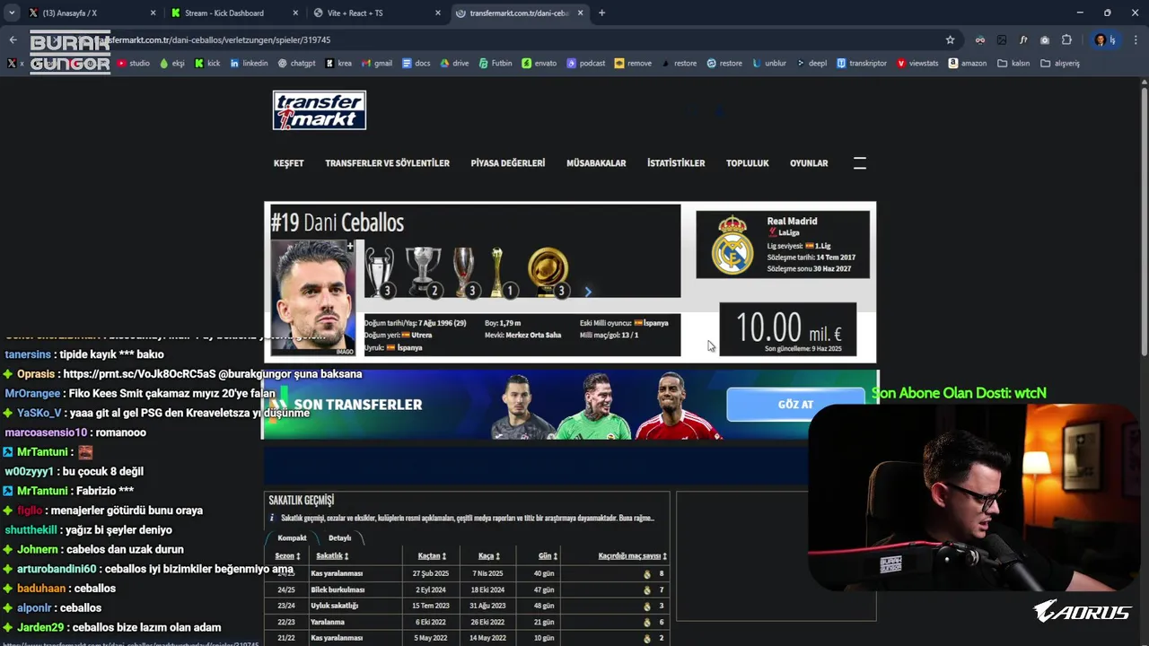Click the LaLiga league link
The height and width of the screenshot is (646, 1149).
788,232
